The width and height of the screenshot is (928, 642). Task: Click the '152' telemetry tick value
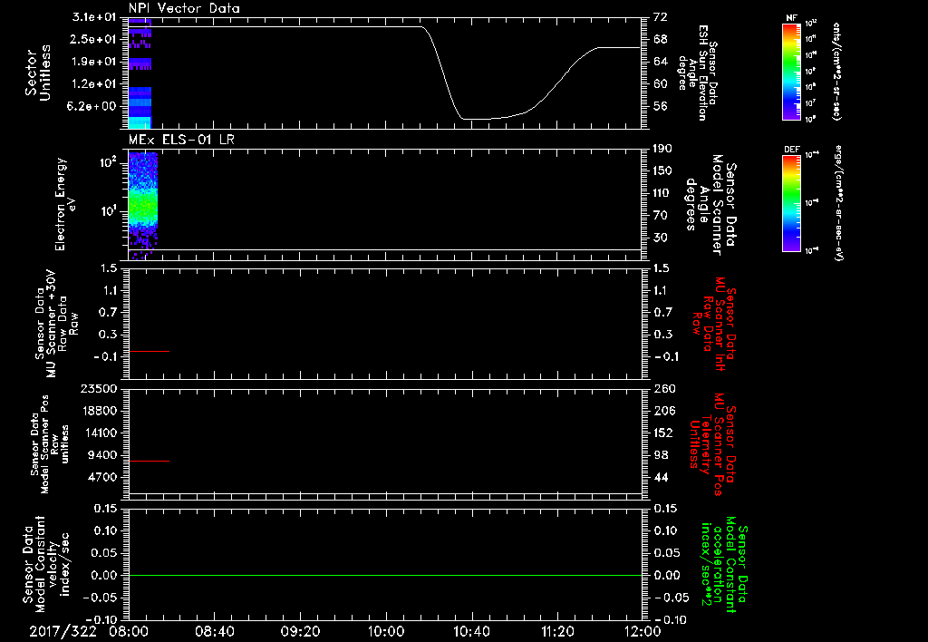(664, 433)
